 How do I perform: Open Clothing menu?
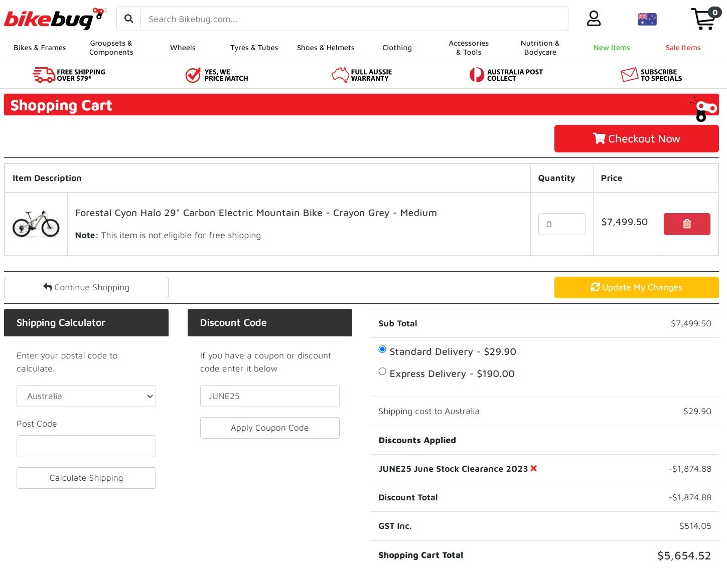point(397,48)
